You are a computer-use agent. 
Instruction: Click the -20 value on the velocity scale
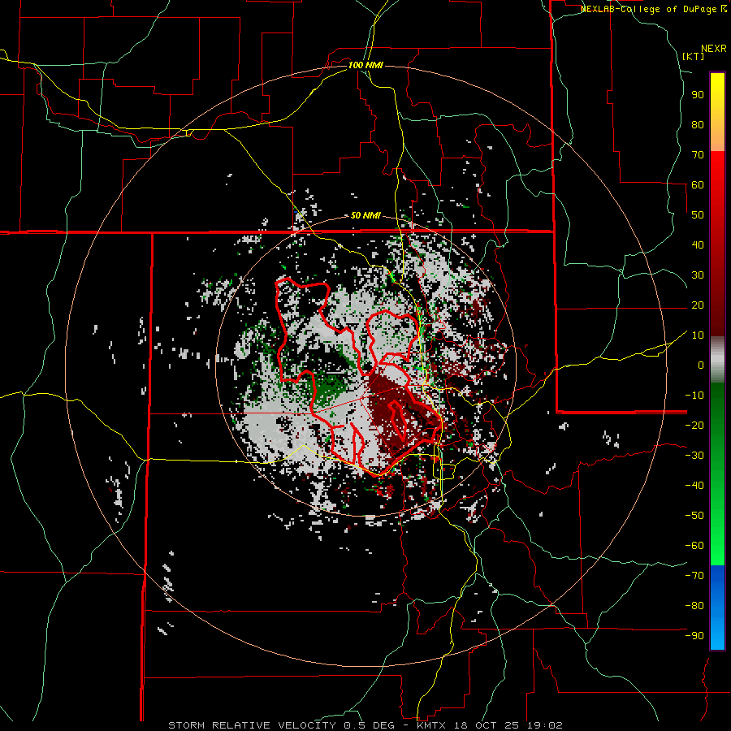(x=694, y=426)
